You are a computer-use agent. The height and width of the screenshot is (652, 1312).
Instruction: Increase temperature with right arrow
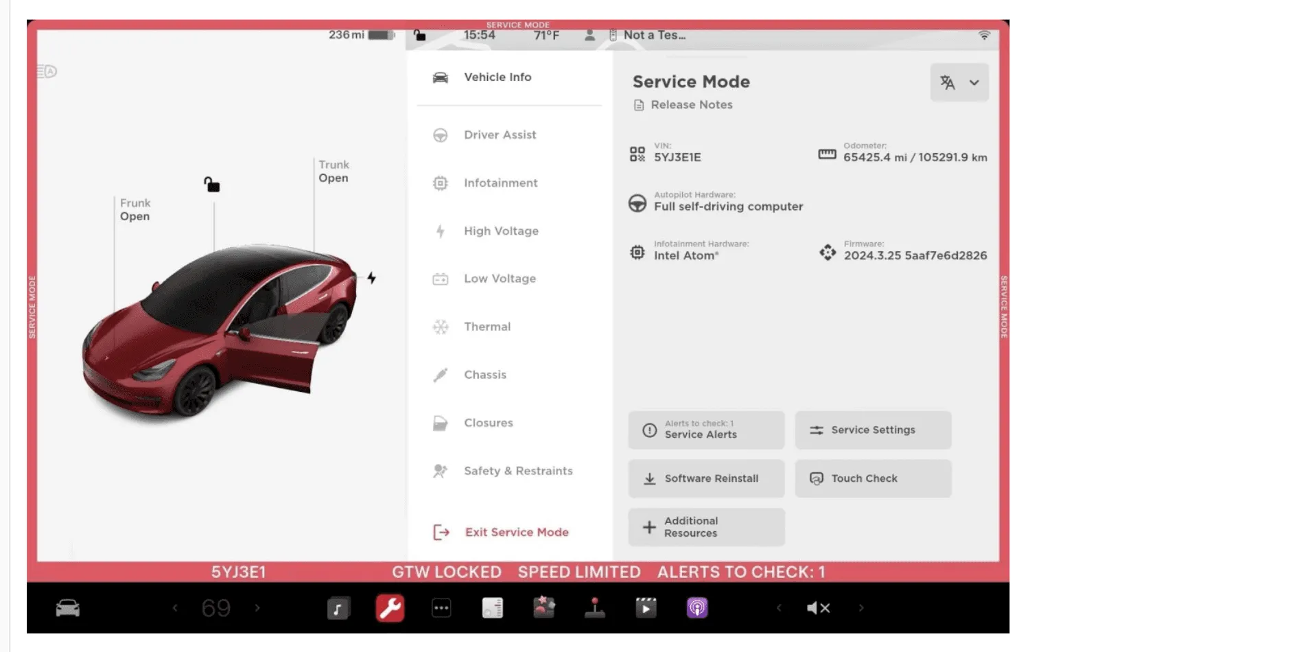coord(257,608)
